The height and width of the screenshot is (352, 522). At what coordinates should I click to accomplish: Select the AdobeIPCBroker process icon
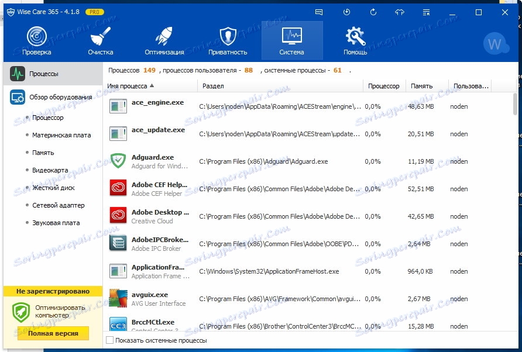118,243
